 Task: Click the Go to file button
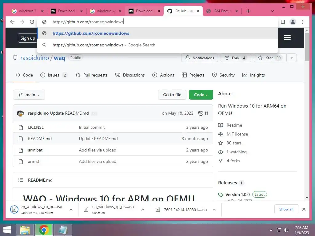(x=172, y=95)
